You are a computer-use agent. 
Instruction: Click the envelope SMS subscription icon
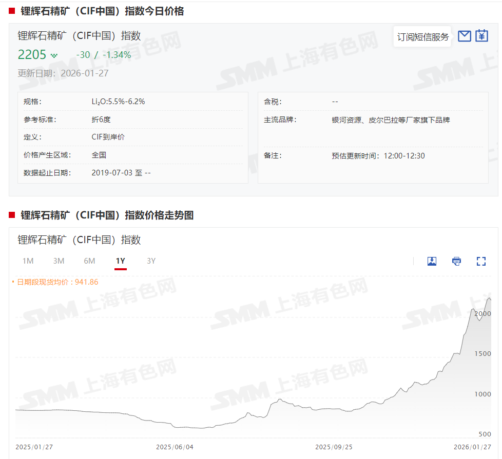click(464, 36)
